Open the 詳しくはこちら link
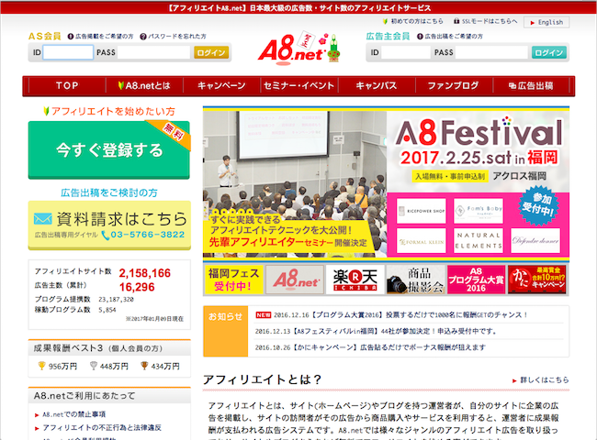 (545, 380)
